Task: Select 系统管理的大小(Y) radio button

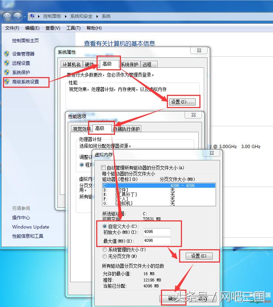Action: (x=105, y=250)
